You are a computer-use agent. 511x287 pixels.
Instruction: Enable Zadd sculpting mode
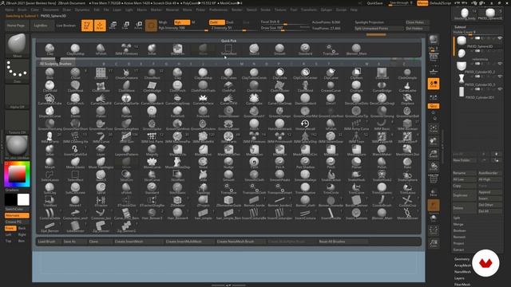[x=216, y=22]
